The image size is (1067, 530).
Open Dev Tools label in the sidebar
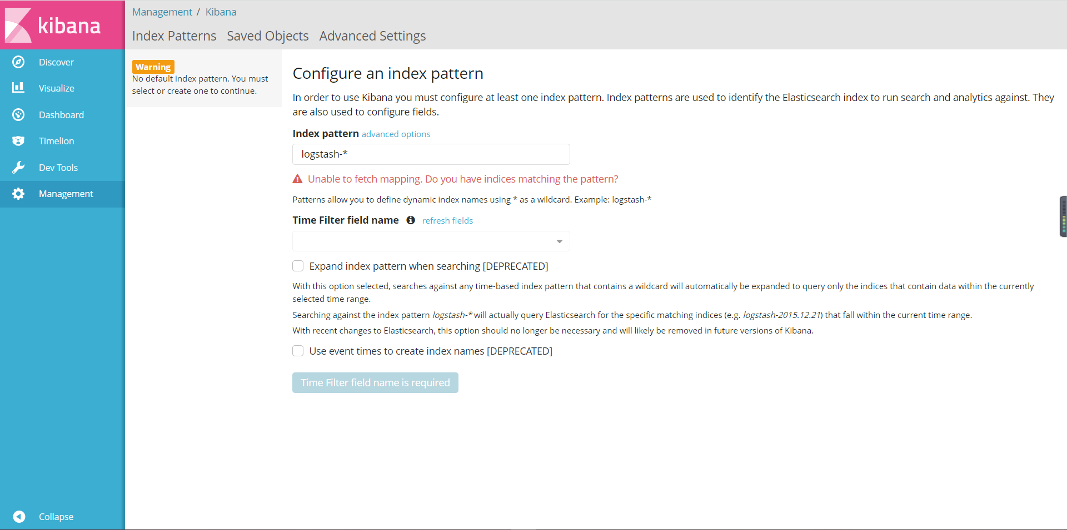[x=58, y=168]
